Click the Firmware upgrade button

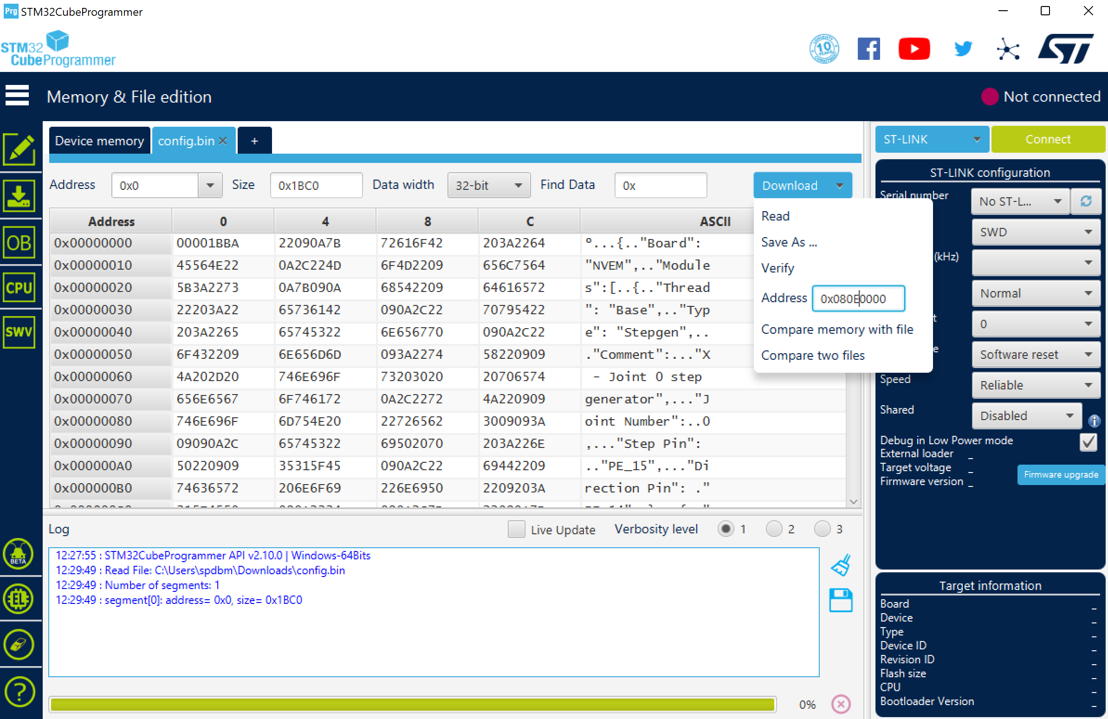tap(1061, 474)
